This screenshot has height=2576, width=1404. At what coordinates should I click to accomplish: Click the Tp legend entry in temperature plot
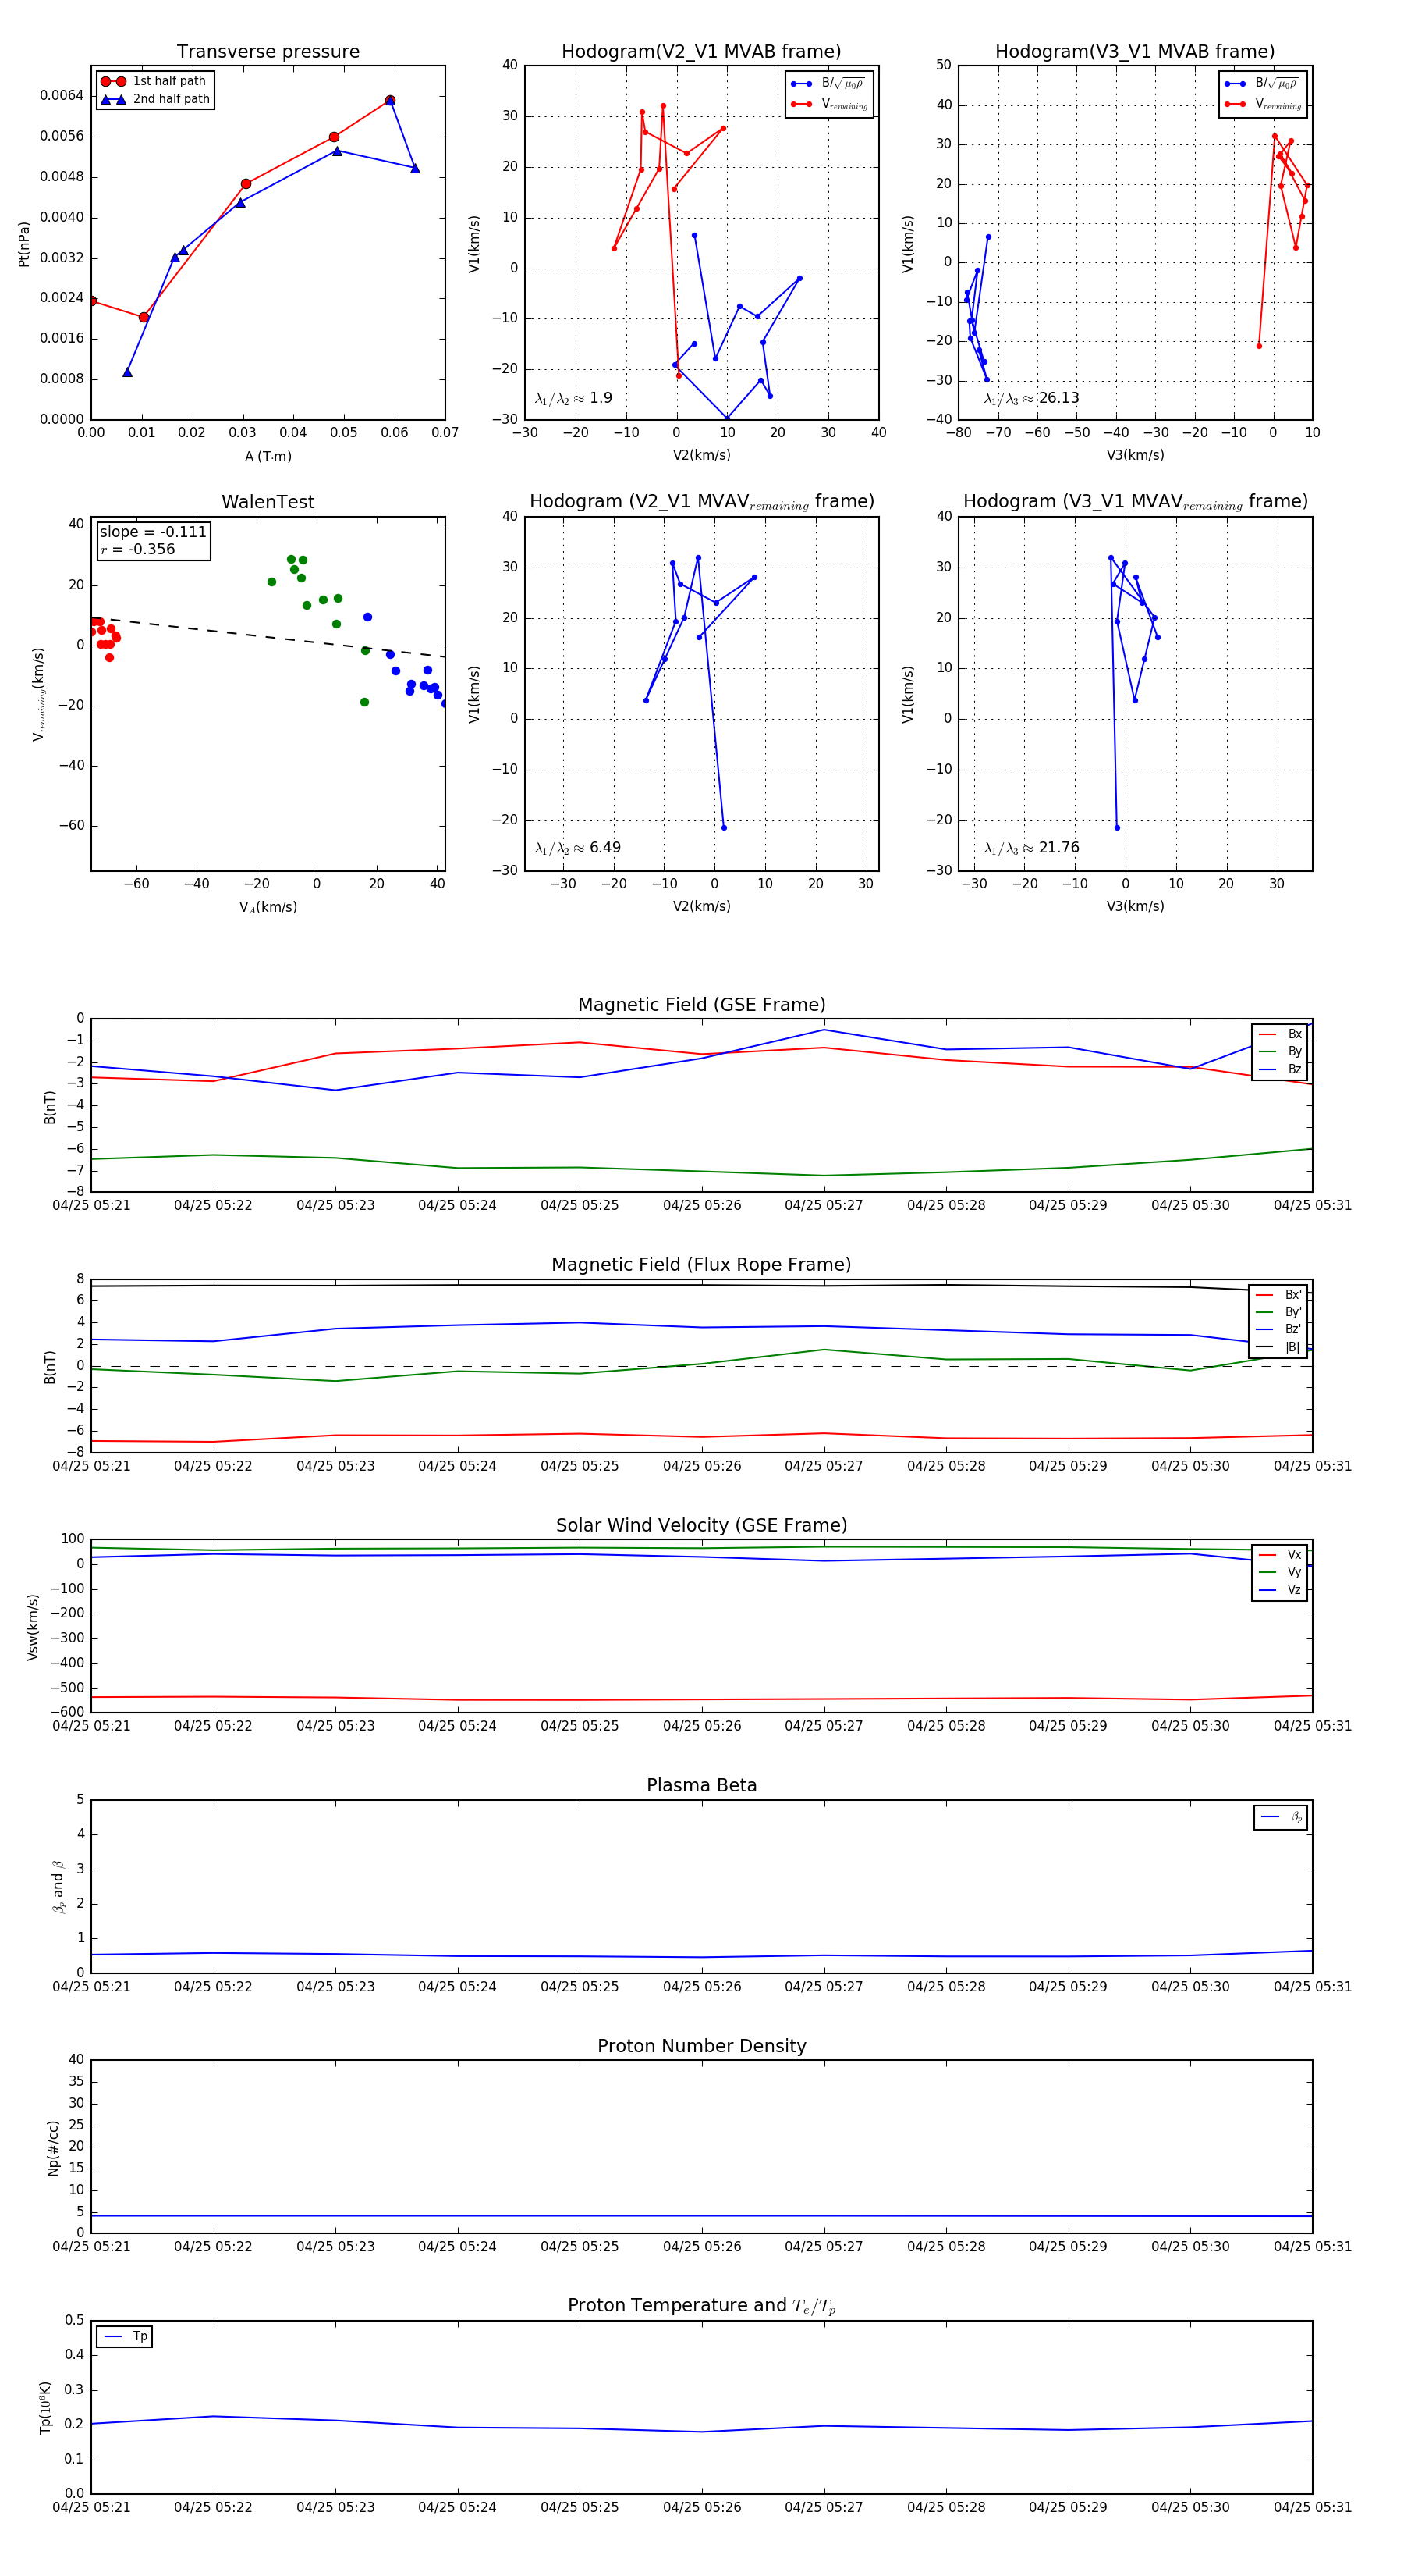coord(125,2336)
